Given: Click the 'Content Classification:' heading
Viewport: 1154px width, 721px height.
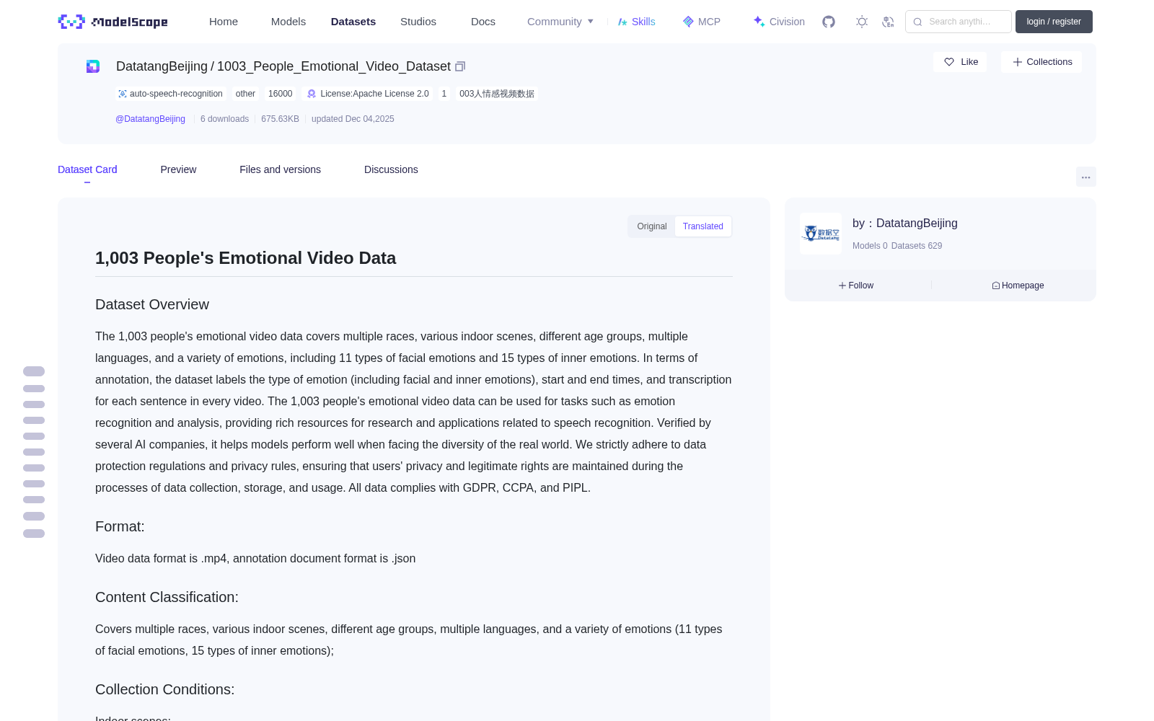Looking at the screenshot, I should [167, 597].
